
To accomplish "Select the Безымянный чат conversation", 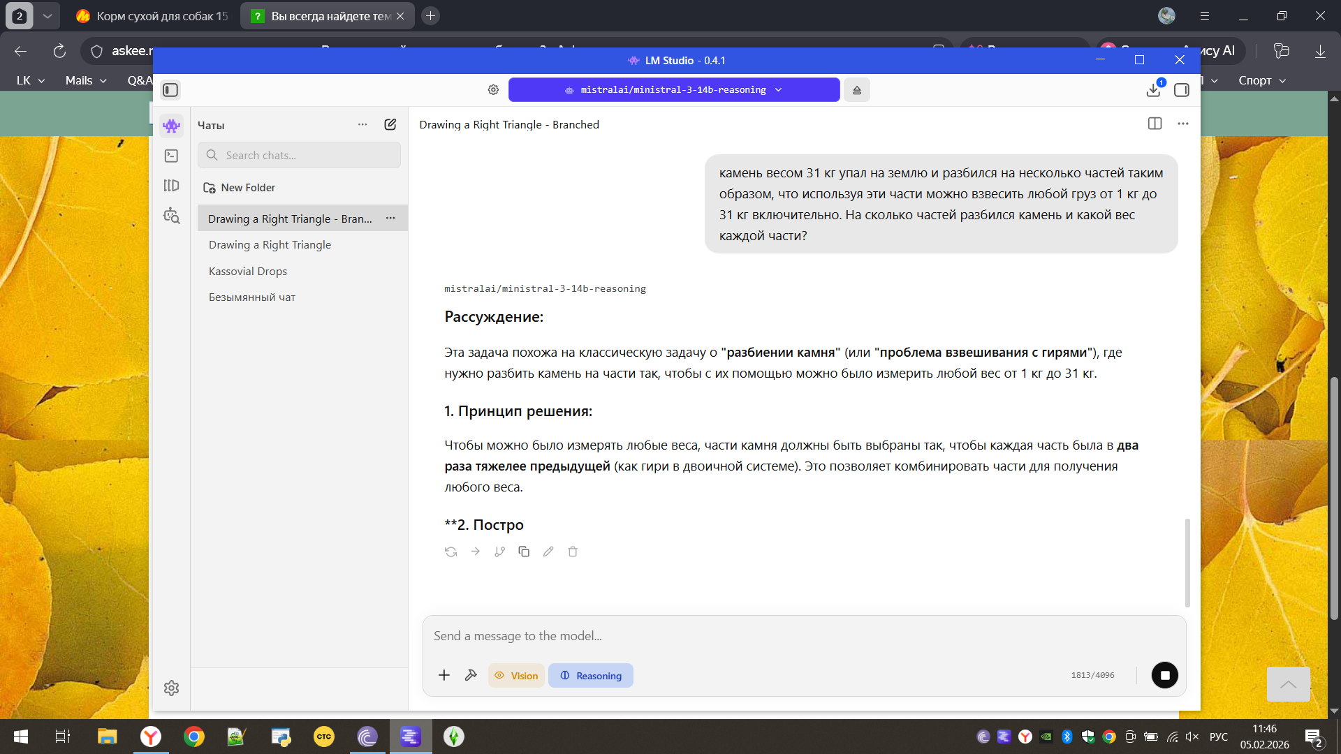I will tap(252, 297).
